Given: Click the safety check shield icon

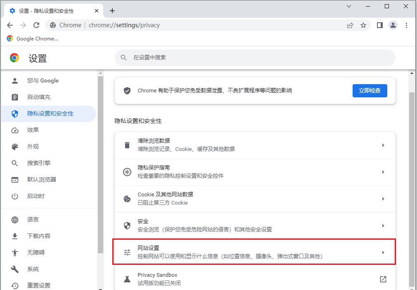Looking at the screenshot, I should (x=127, y=91).
